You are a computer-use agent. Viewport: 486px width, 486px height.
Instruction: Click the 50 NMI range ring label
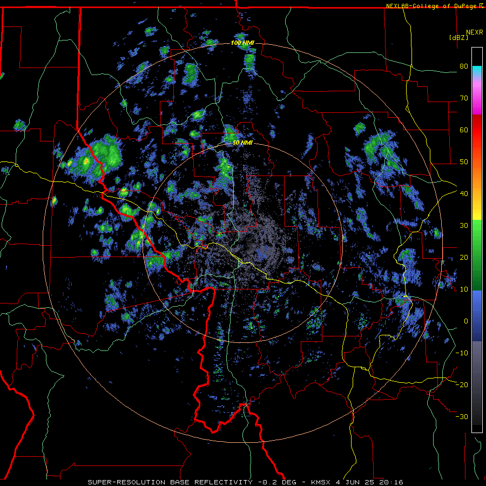(242, 143)
